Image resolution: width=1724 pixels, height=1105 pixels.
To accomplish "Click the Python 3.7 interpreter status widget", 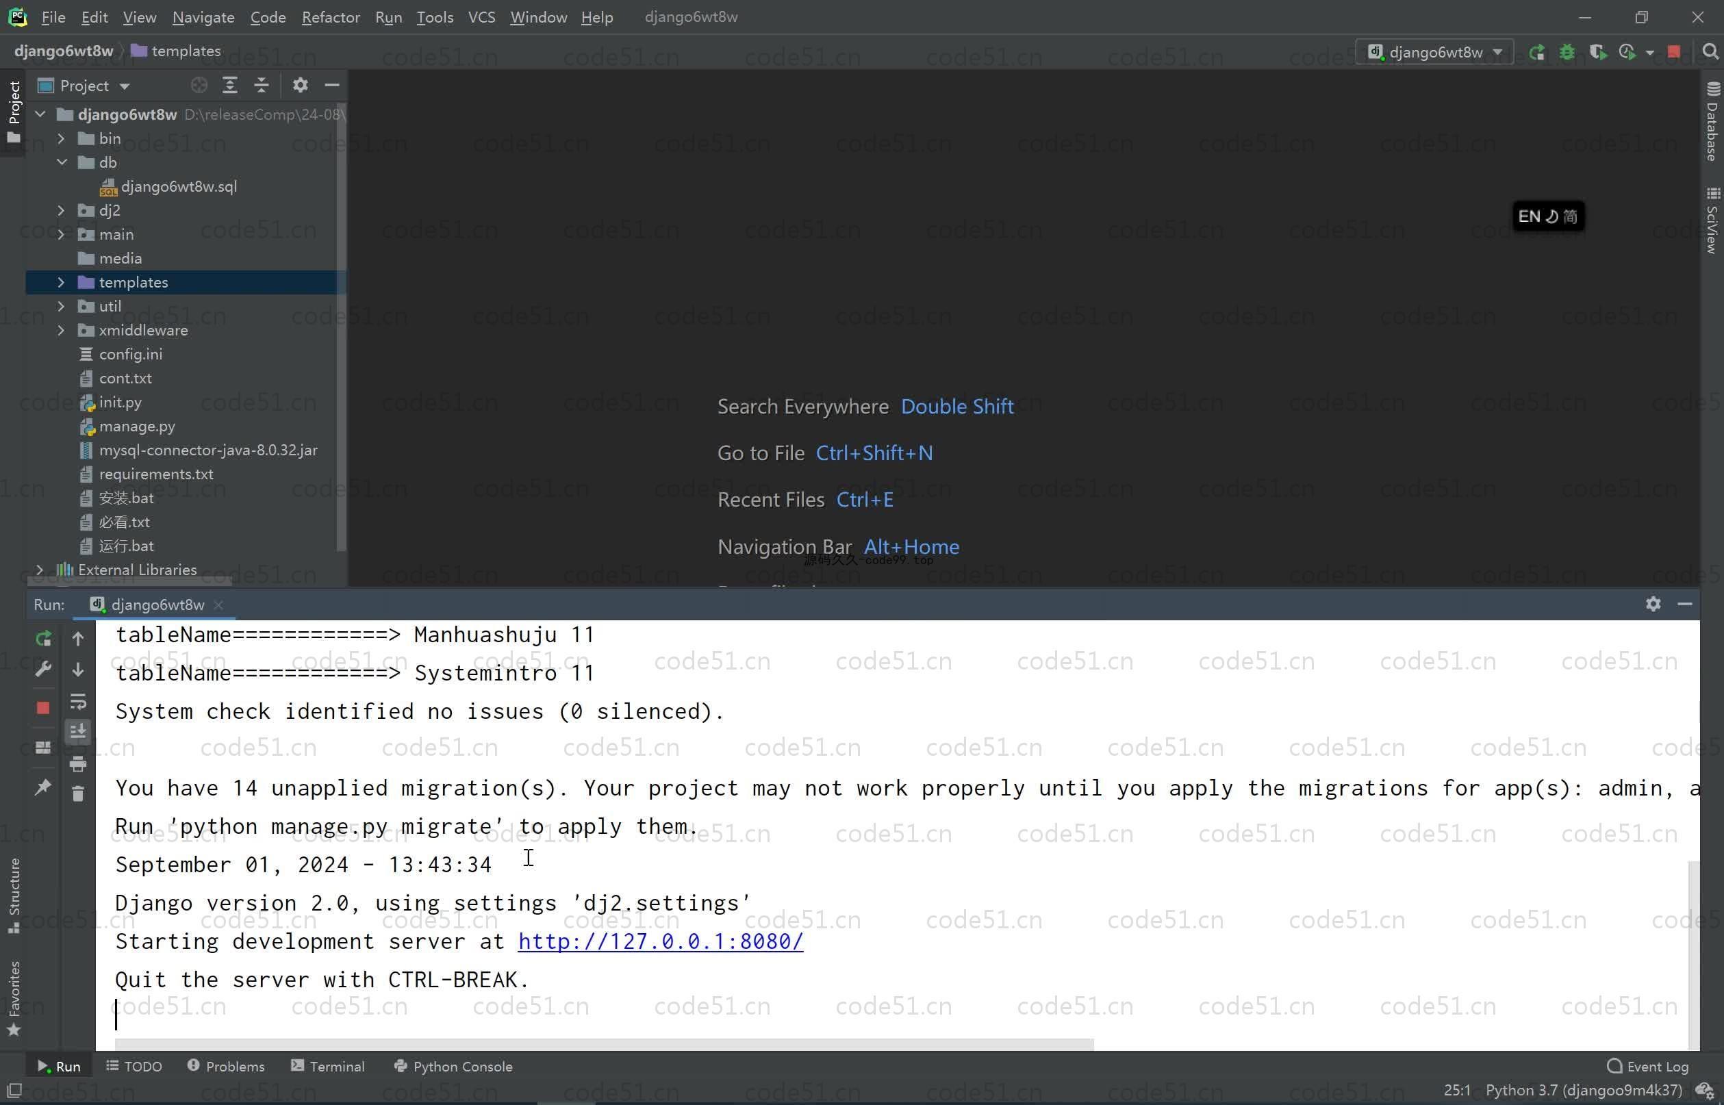I will click(x=1584, y=1091).
